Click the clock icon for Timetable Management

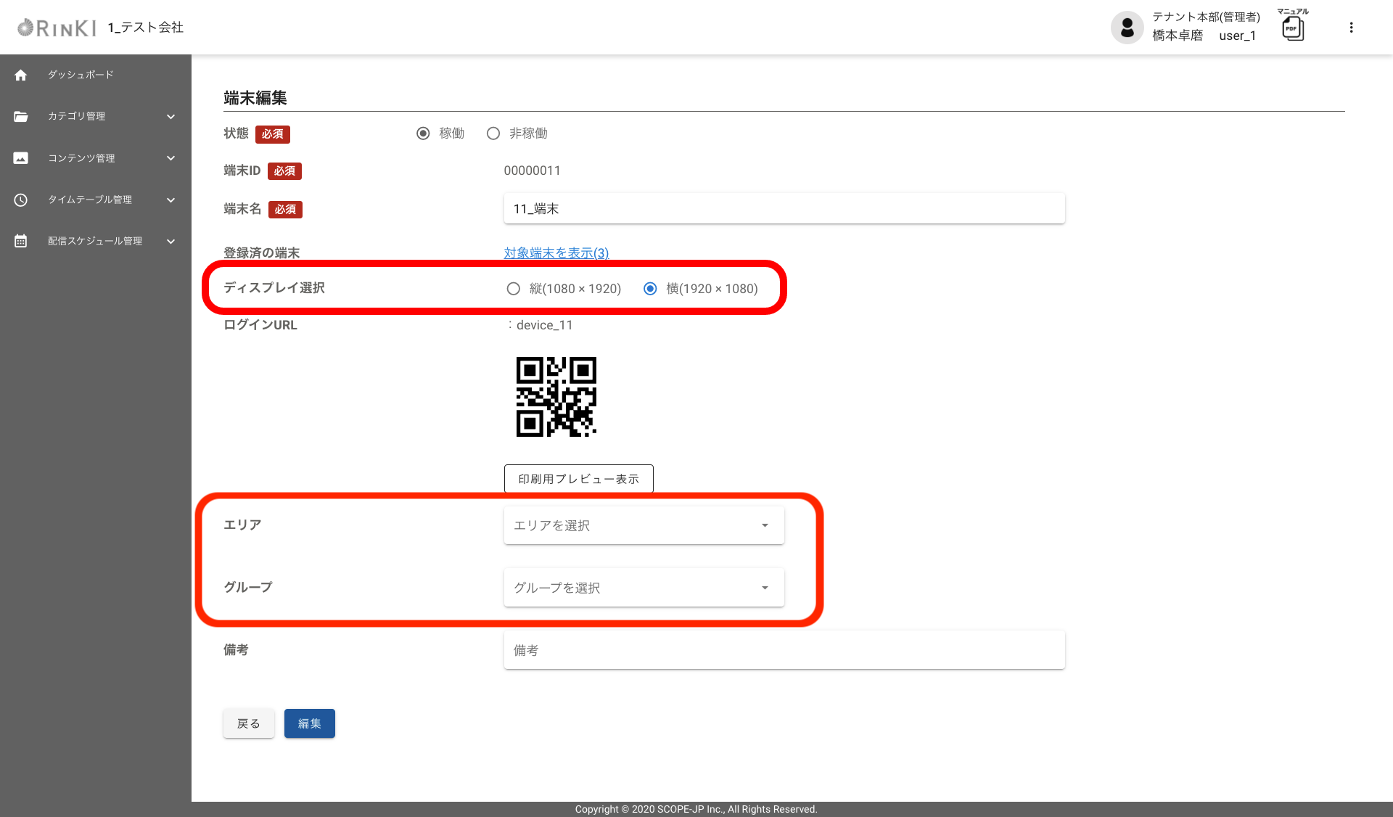click(21, 200)
